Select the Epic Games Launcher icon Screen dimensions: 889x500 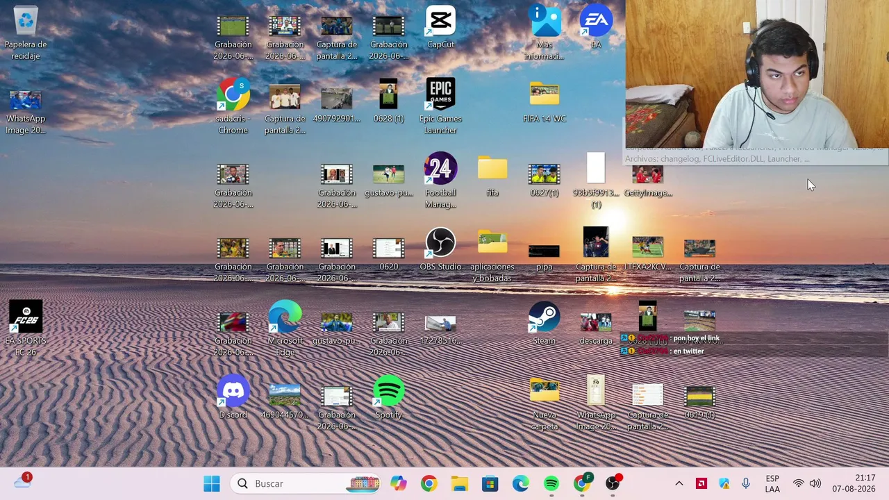click(x=440, y=107)
